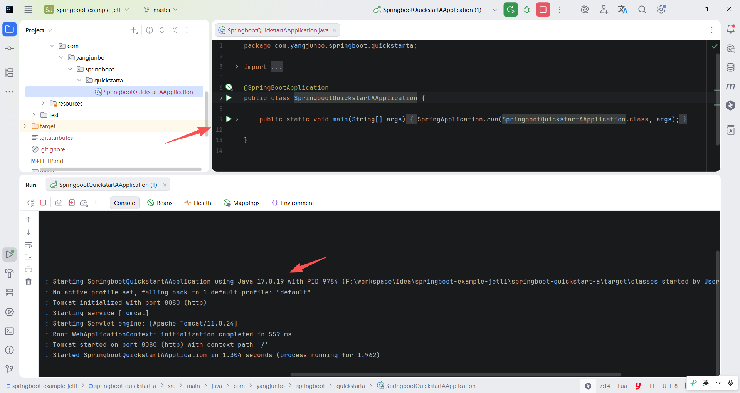Switch to the Beans tab
Image resolution: width=740 pixels, height=393 pixels.
pos(160,203)
